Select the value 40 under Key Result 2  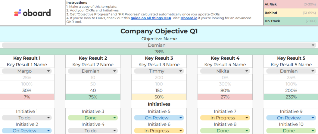(x=93, y=90)
